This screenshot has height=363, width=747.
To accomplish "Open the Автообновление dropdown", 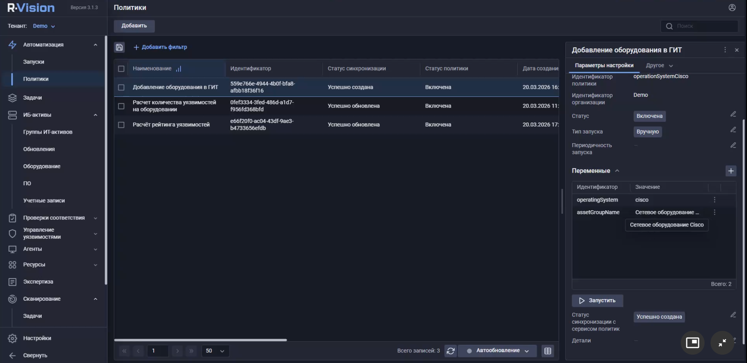I will pyautogui.click(x=497, y=351).
